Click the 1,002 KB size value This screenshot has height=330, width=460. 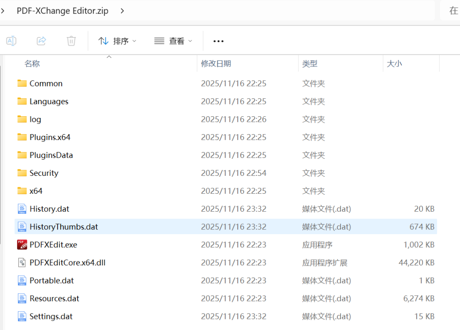(x=419, y=245)
